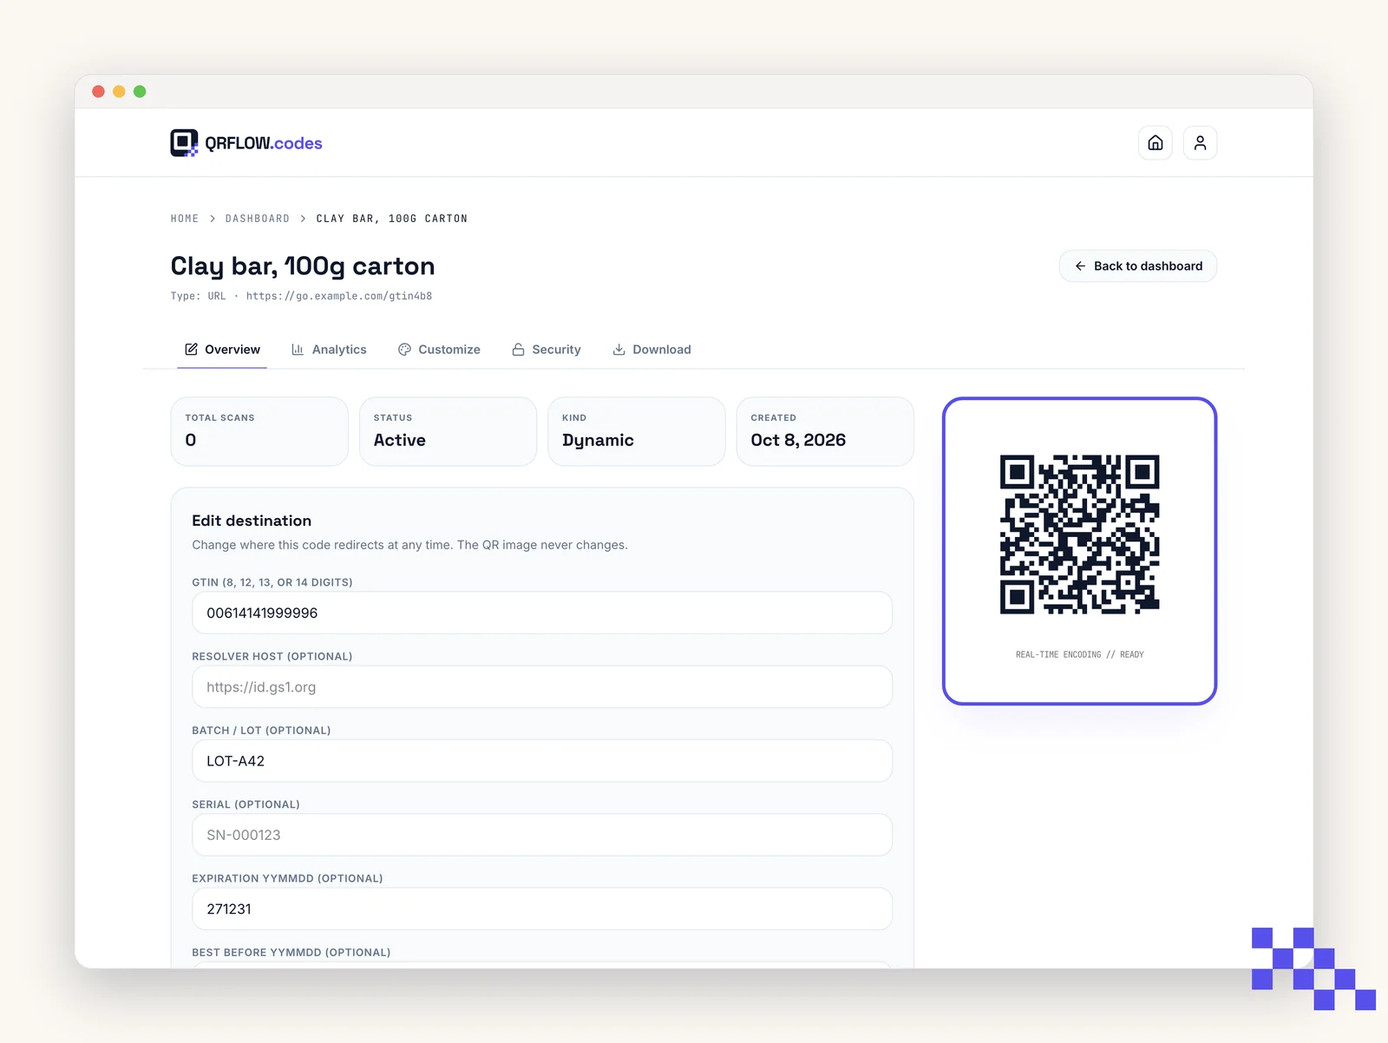Viewport: 1388px width, 1043px height.
Task: Click the Created Oct 8, 2026 card
Action: [x=825, y=431]
